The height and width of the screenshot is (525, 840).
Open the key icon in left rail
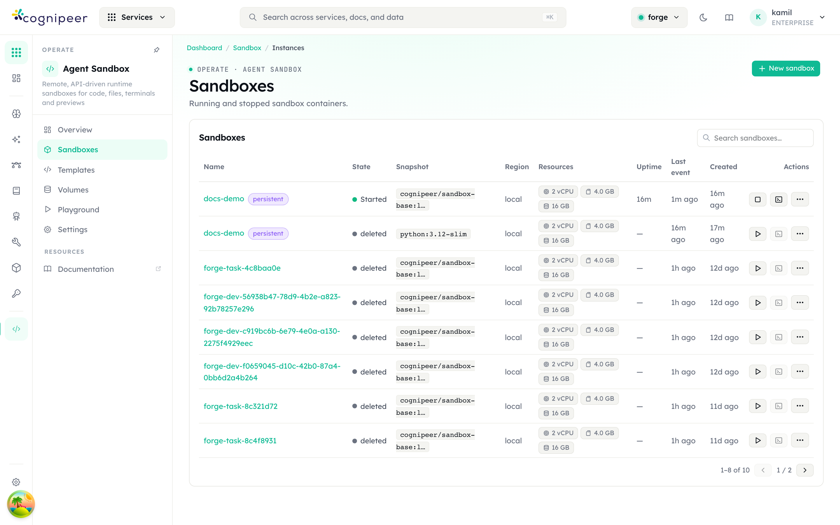[x=16, y=293]
